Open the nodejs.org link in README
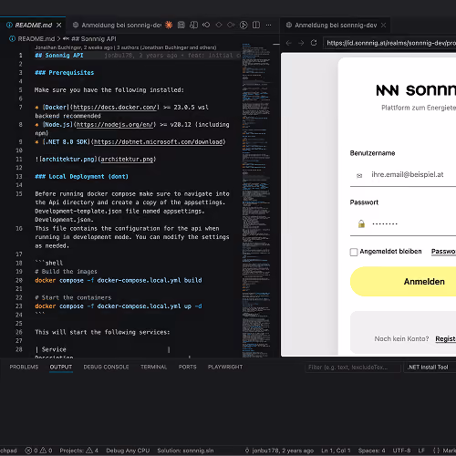This screenshot has height=456, width=456. [115, 125]
